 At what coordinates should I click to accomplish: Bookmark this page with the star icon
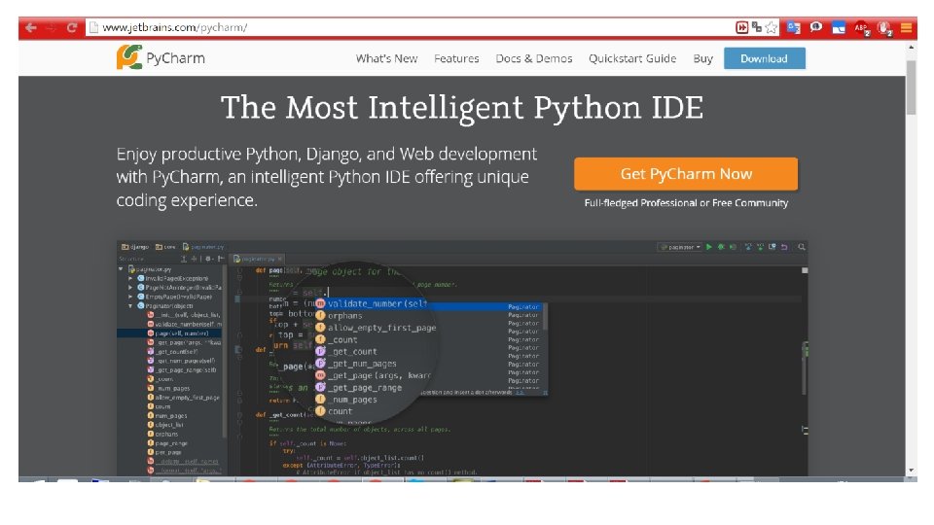tap(772, 27)
